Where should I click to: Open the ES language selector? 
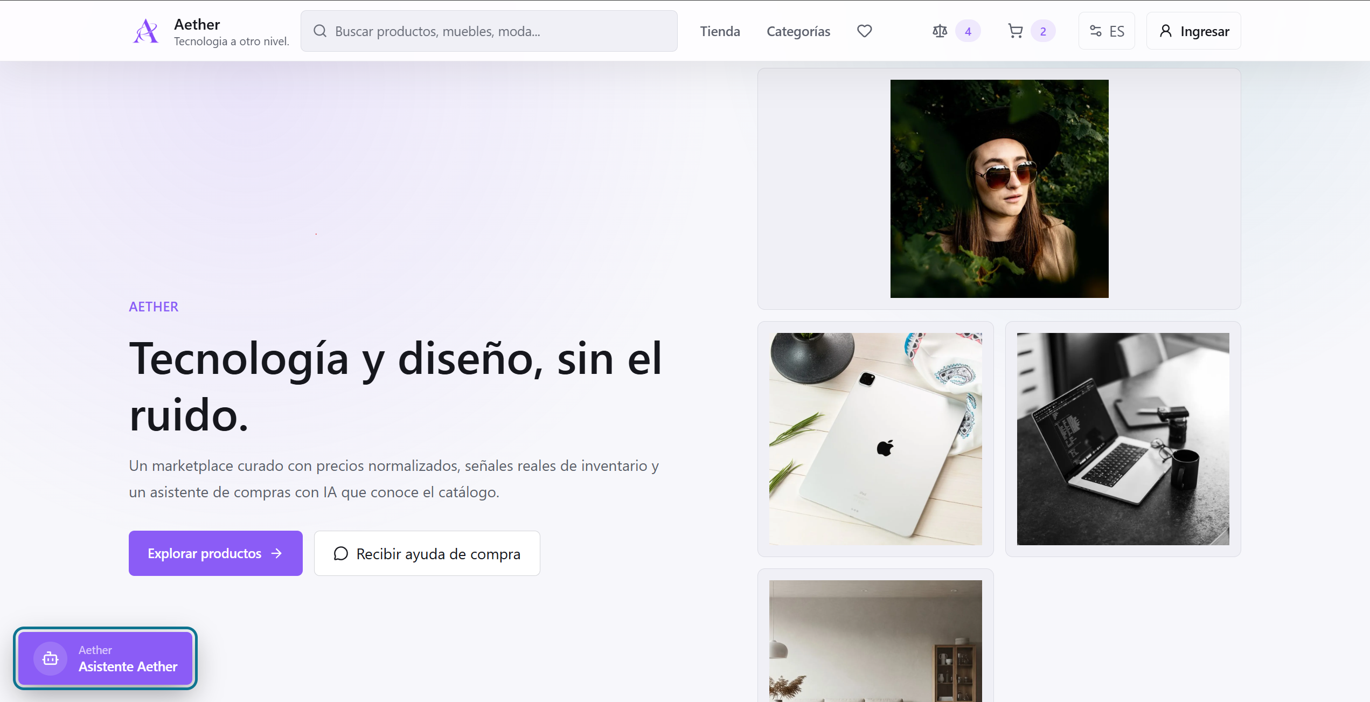coord(1107,31)
